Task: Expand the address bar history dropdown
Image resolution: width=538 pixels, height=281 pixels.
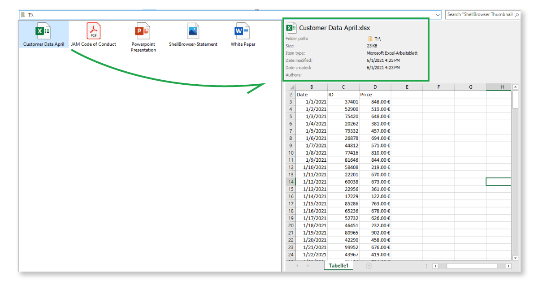Action: click(437, 15)
